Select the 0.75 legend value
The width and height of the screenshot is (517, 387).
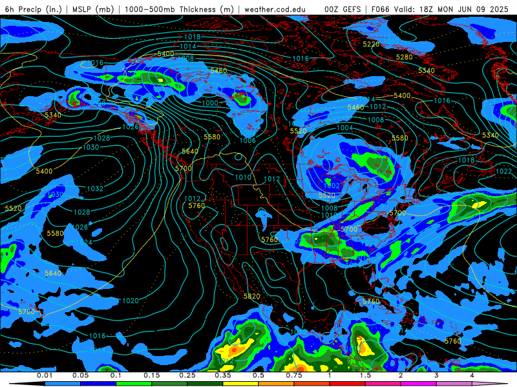[x=294, y=375]
